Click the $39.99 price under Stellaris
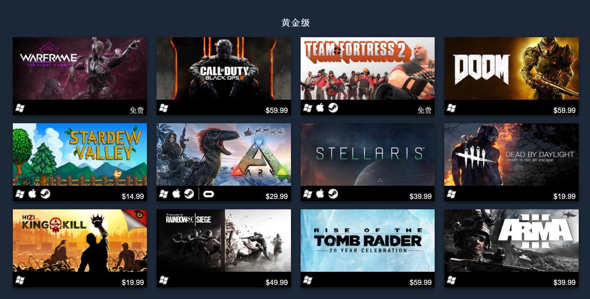The height and width of the screenshot is (299, 590). coord(421,197)
